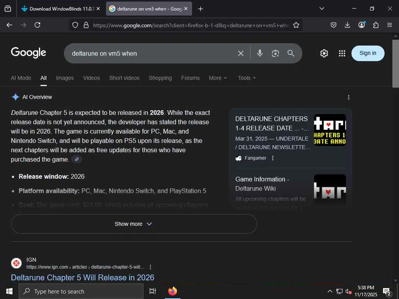The height and width of the screenshot is (299, 399).
Task: Open the taskbar clock and date
Action: (366, 291)
